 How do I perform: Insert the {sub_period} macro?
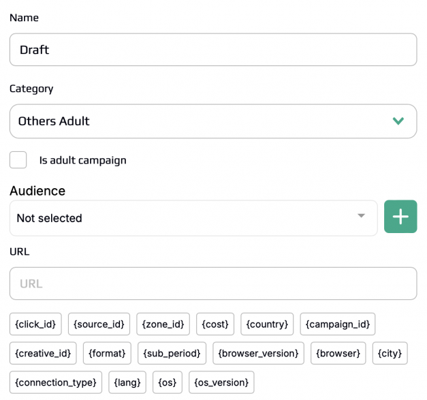click(172, 353)
